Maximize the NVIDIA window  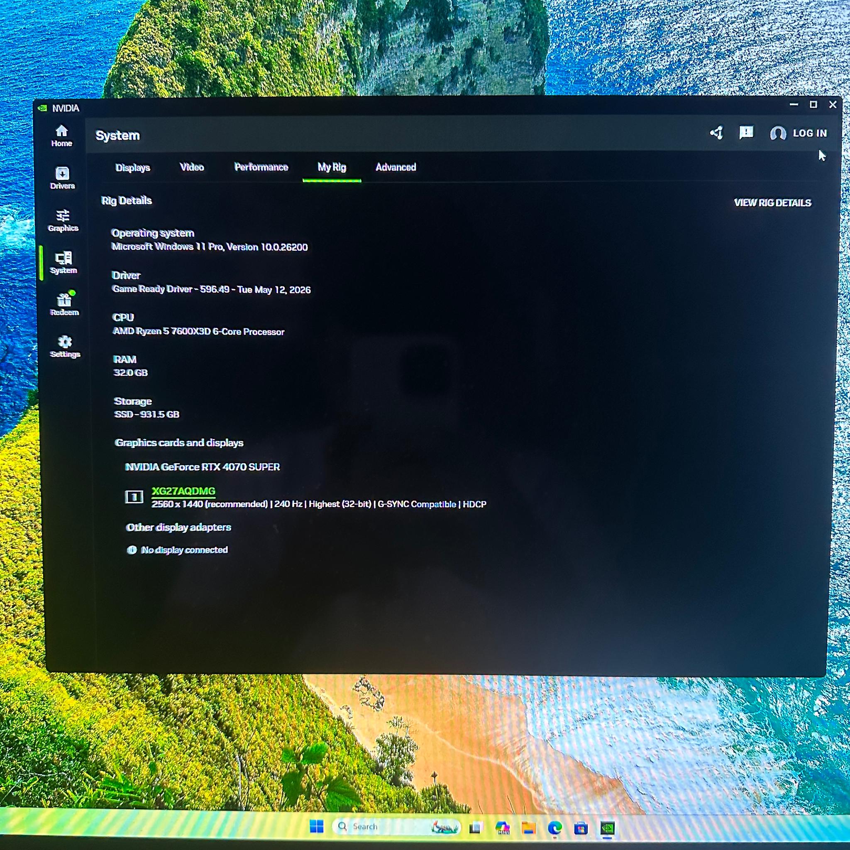click(x=813, y=105)
